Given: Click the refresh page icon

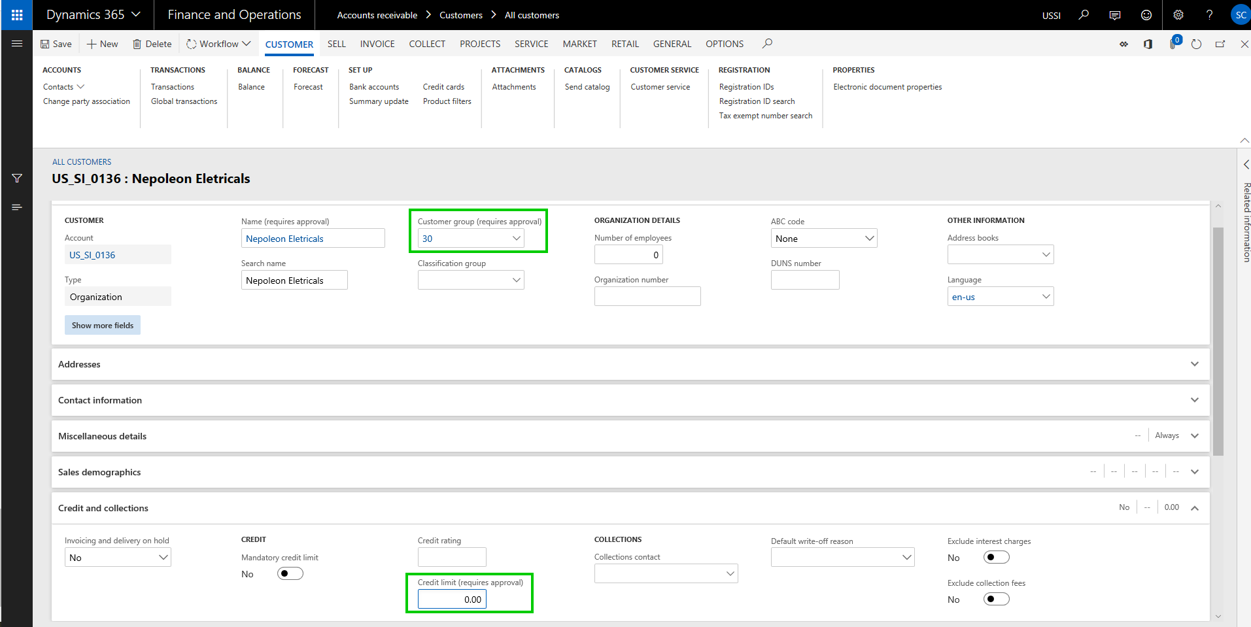Looking at the screenshot, I should coord(1196,44).
